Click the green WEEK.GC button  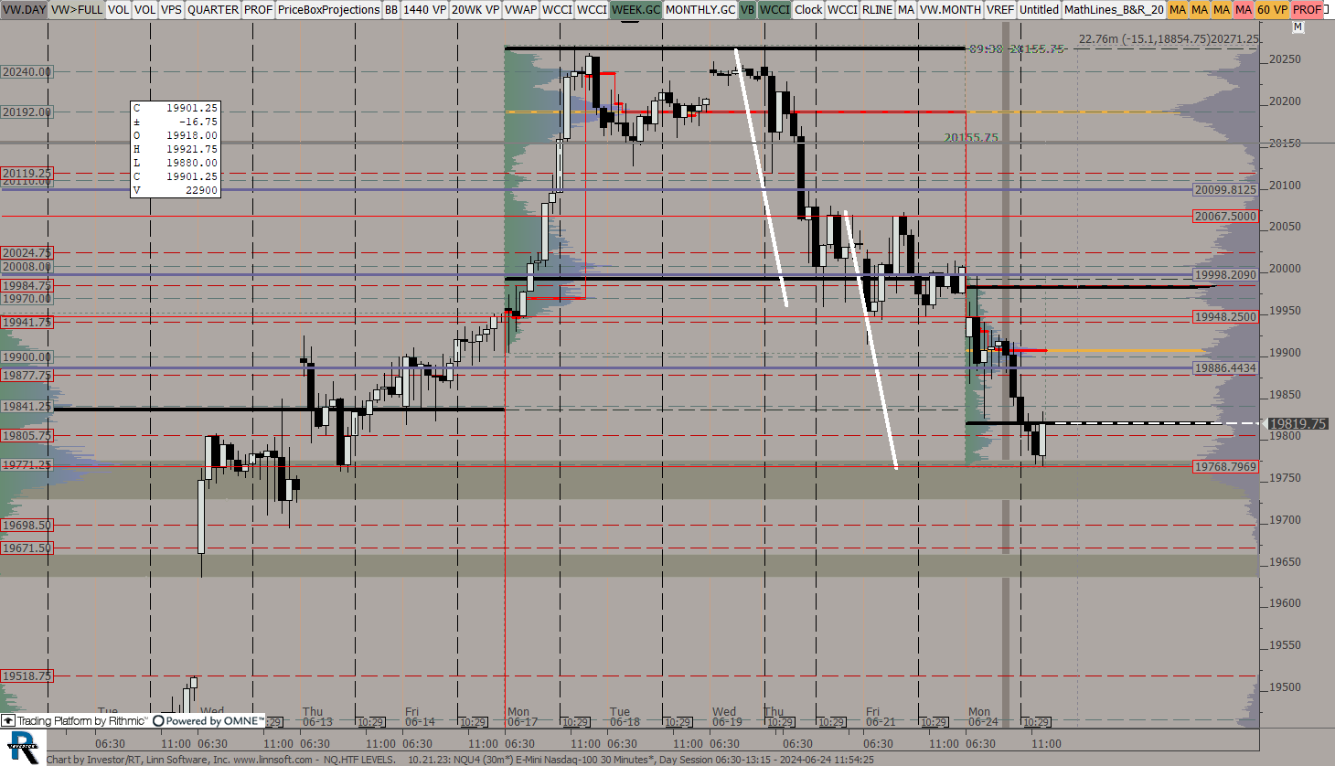pos(635,9)
